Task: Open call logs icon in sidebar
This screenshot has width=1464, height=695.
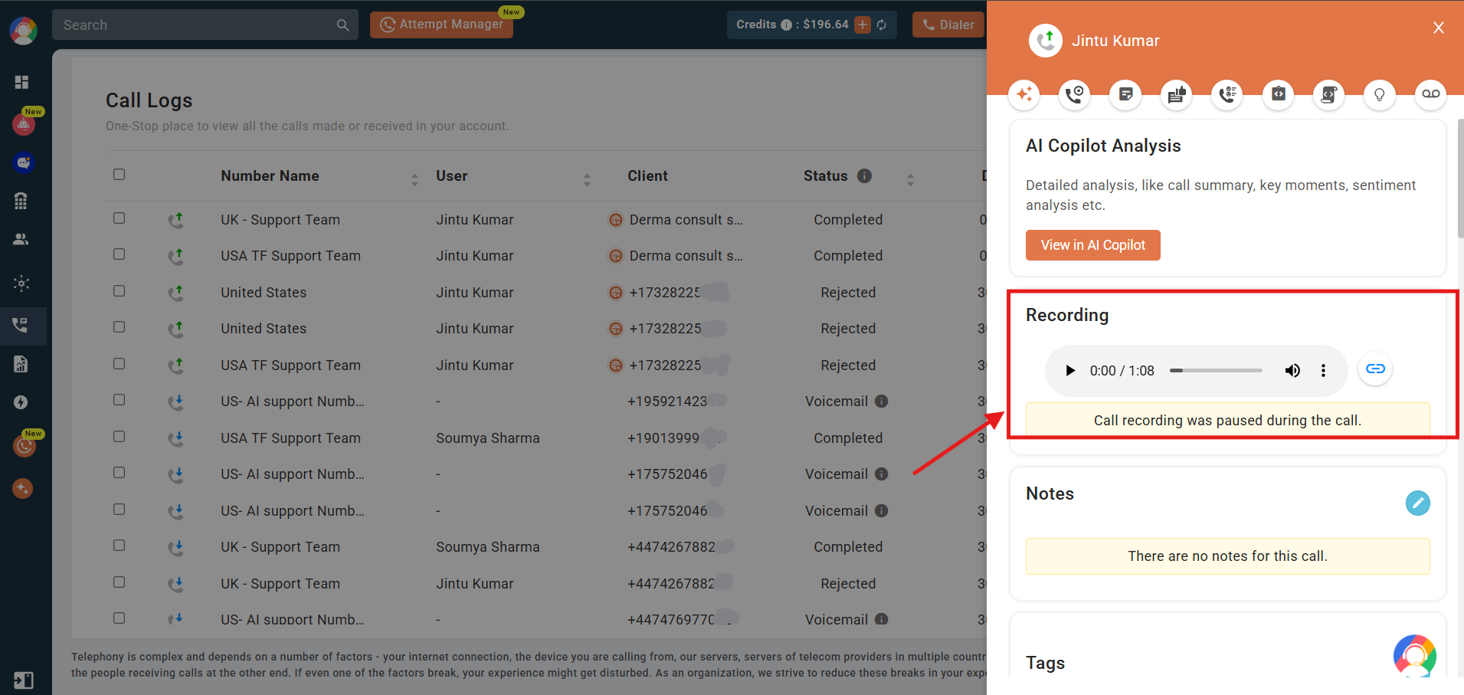Action: click(x=20, y=325)
